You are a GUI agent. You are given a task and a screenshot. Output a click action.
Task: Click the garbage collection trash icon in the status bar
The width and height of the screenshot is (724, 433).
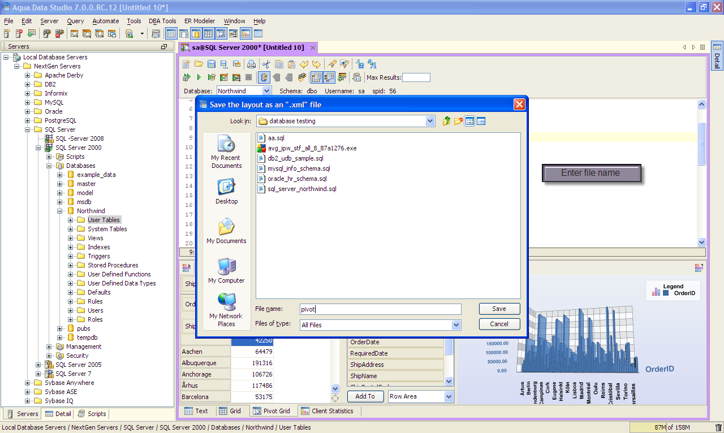point(718,428)
